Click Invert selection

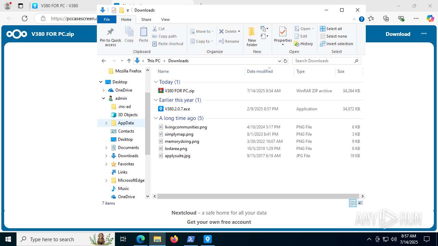[336, 44]
